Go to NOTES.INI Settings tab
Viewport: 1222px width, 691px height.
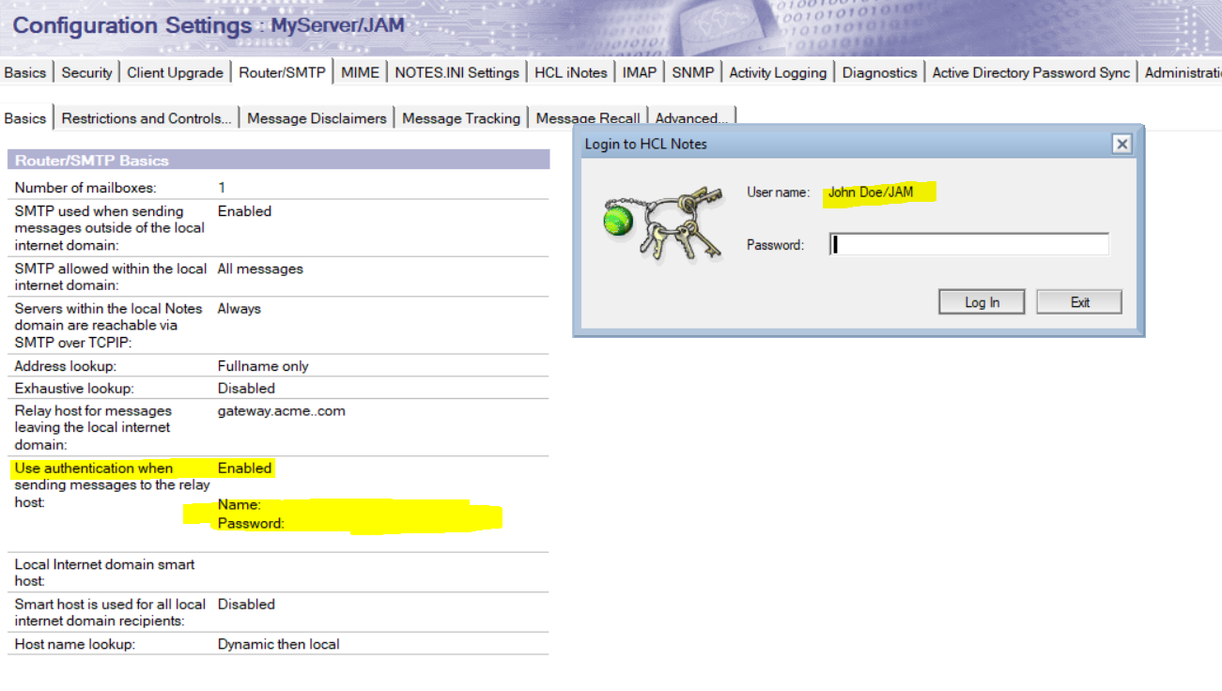[x=456, y=72]
